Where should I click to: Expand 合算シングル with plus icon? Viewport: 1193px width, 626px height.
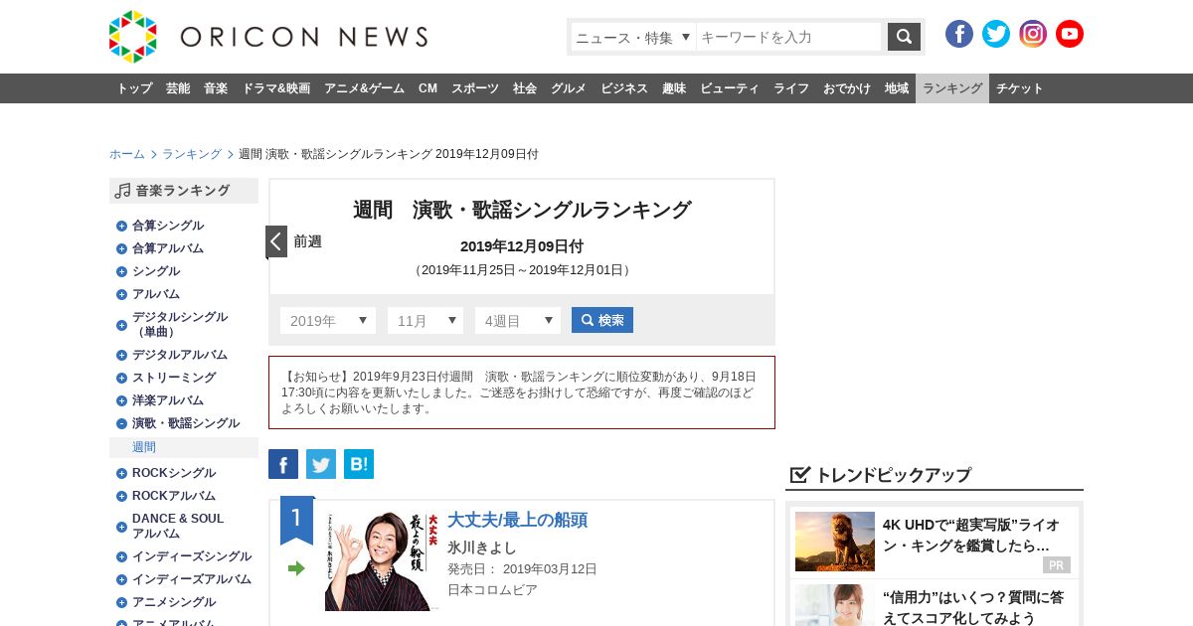pos(121,226)
